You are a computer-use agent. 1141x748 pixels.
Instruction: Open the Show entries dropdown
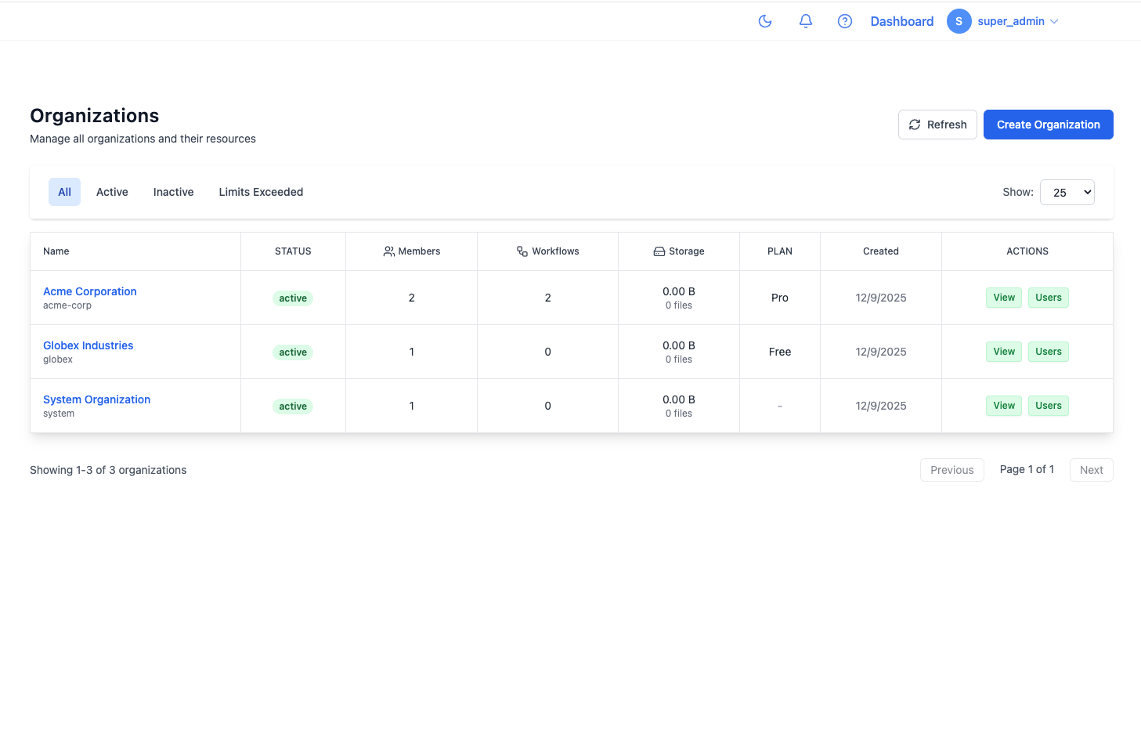1067,192
